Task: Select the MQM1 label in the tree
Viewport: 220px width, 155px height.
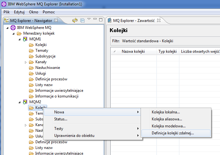Action: pos(35,39)
